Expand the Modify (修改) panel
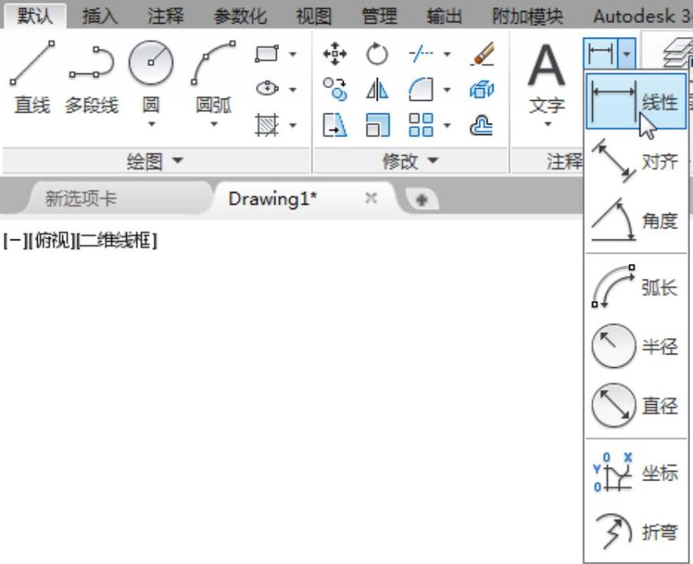The width and height of the screenshot is (693, 564). (x=410, y=161)
